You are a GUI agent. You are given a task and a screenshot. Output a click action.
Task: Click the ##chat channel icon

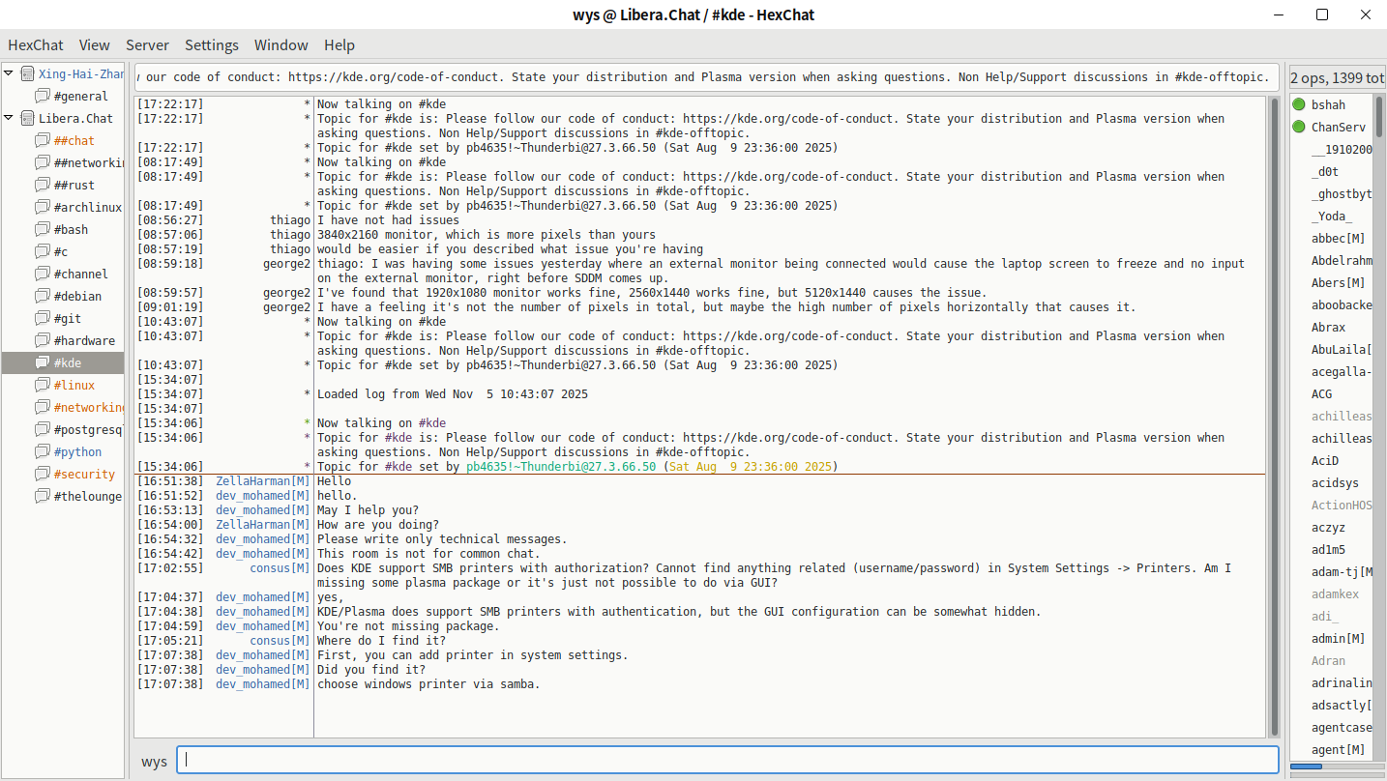(x=43, y=140)
